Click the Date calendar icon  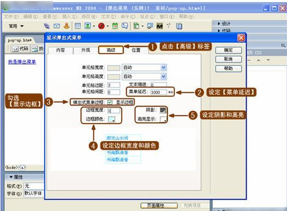pyautogui.click(x=115, y=26)
